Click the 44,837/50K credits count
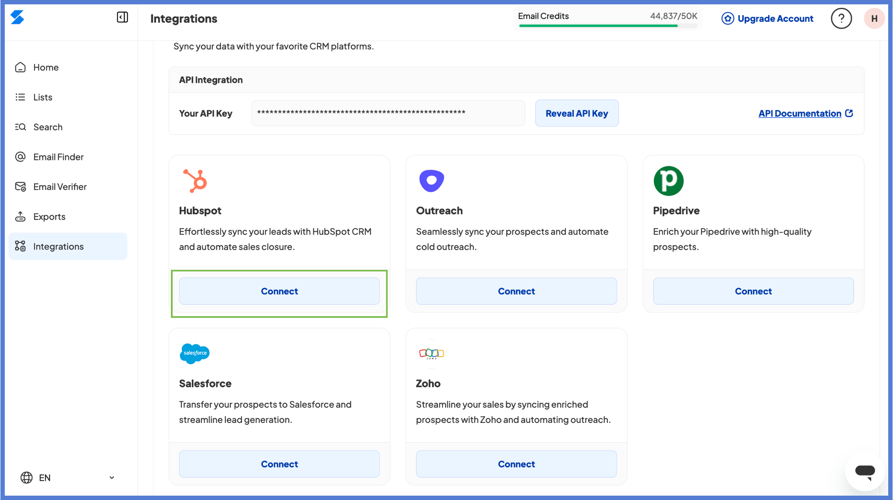 click(674, 16)
